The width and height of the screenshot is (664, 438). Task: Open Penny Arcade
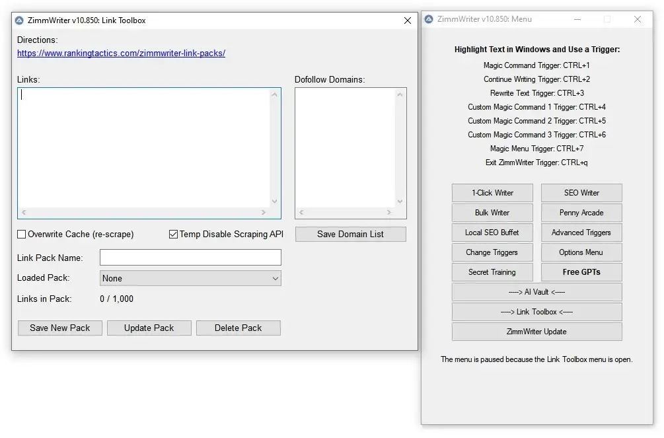pyautogui.click(x=581, y=212)
